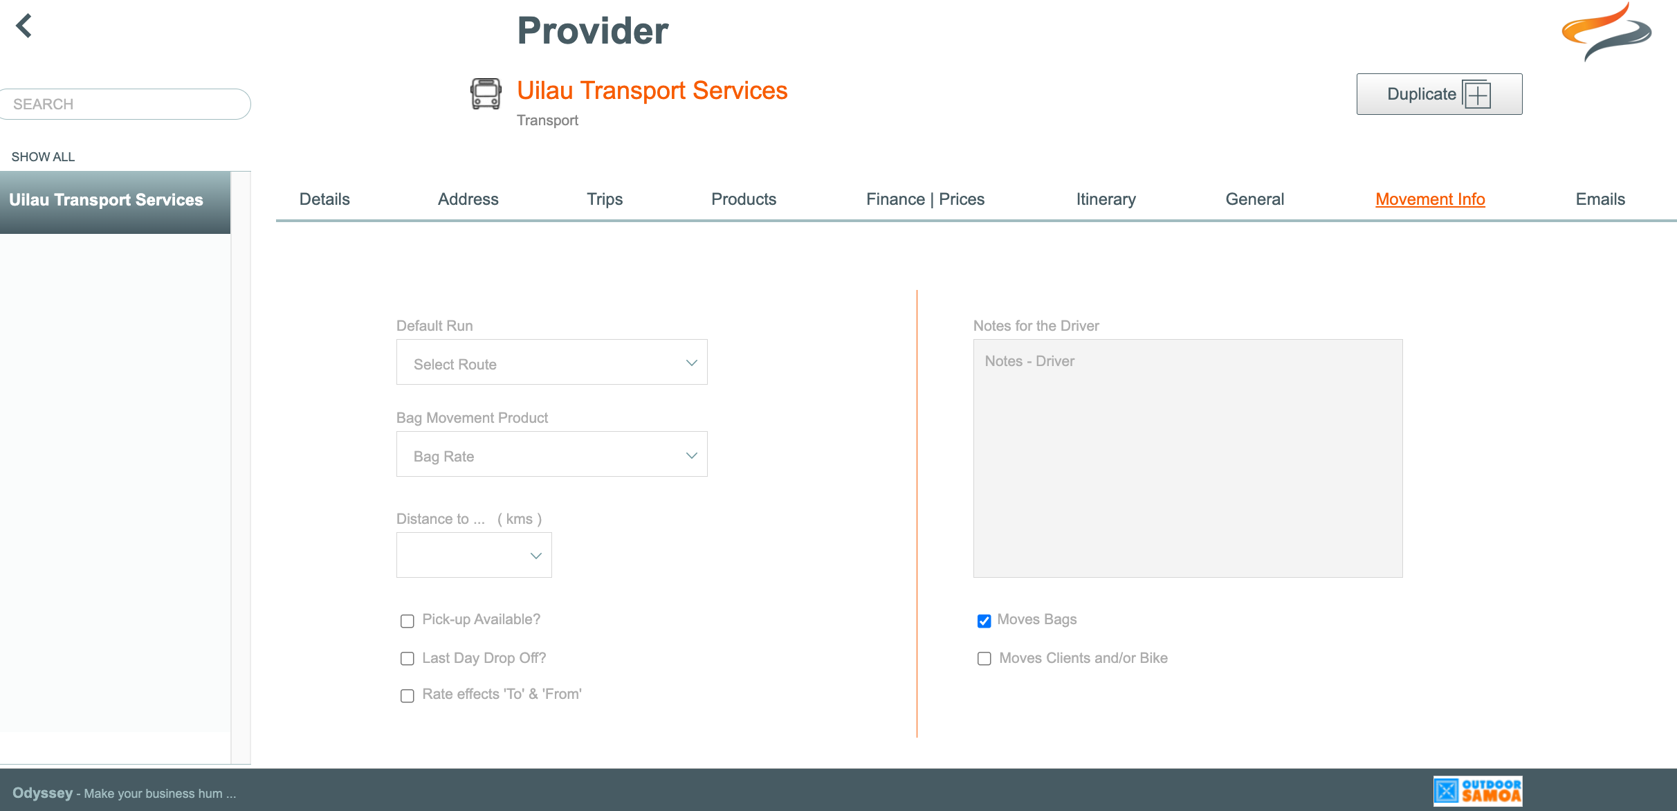Screen dimensions: 1677x811
Task: Select the Movement Info tab
Action: point(1430,199)
